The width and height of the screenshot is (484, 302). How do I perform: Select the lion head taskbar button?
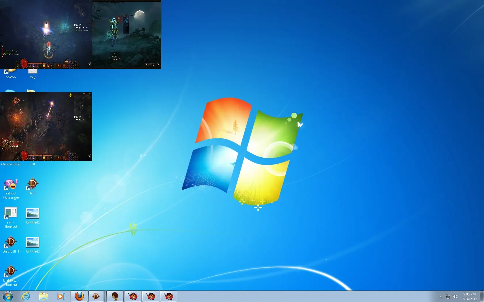(x=115, y=296)
